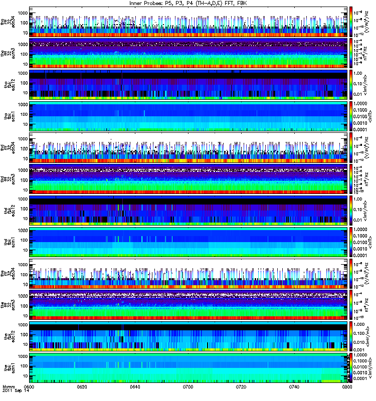The image size is (376, 401).
Task: Select the '0620' time axis label
Action: click(x=82, y=387)
